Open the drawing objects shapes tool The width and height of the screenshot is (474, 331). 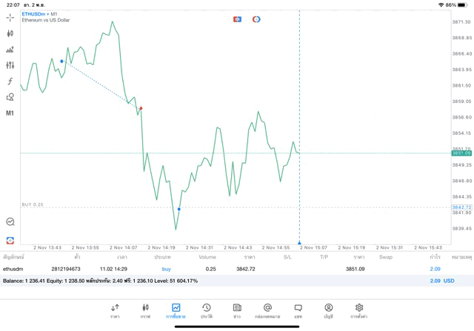tap(10, 97)
